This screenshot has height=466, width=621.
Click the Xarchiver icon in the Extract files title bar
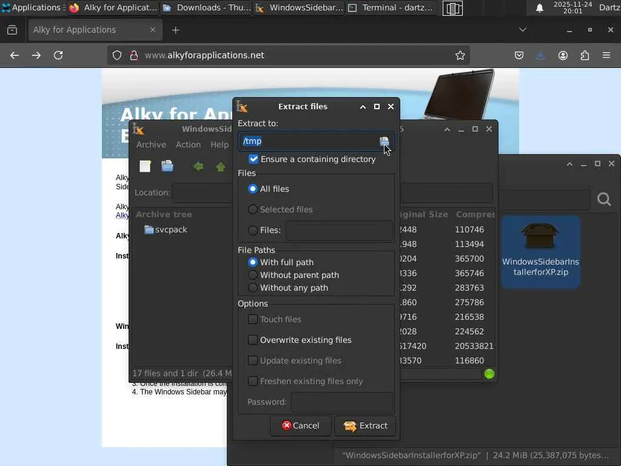[x=242, y=107]
